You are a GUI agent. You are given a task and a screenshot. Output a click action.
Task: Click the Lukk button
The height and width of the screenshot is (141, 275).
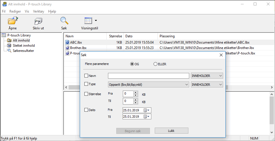pyautogui.click(x=171, y=131)
